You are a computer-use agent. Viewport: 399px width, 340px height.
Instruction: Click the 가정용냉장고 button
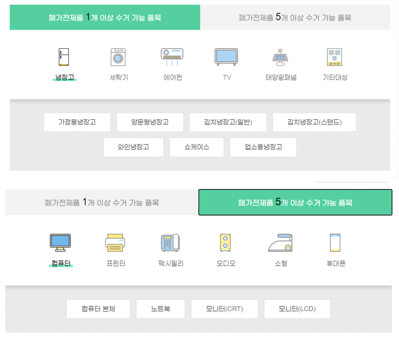coord(77,122)
